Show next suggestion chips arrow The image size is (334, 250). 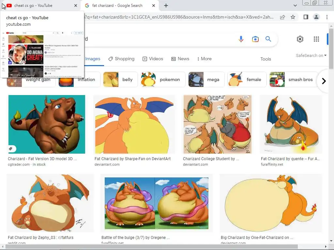(324, 81)
